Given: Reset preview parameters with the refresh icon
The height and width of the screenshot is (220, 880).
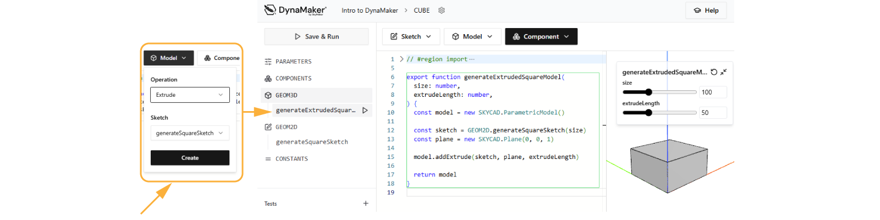Looking at the screenshot, I should point(714,72).
